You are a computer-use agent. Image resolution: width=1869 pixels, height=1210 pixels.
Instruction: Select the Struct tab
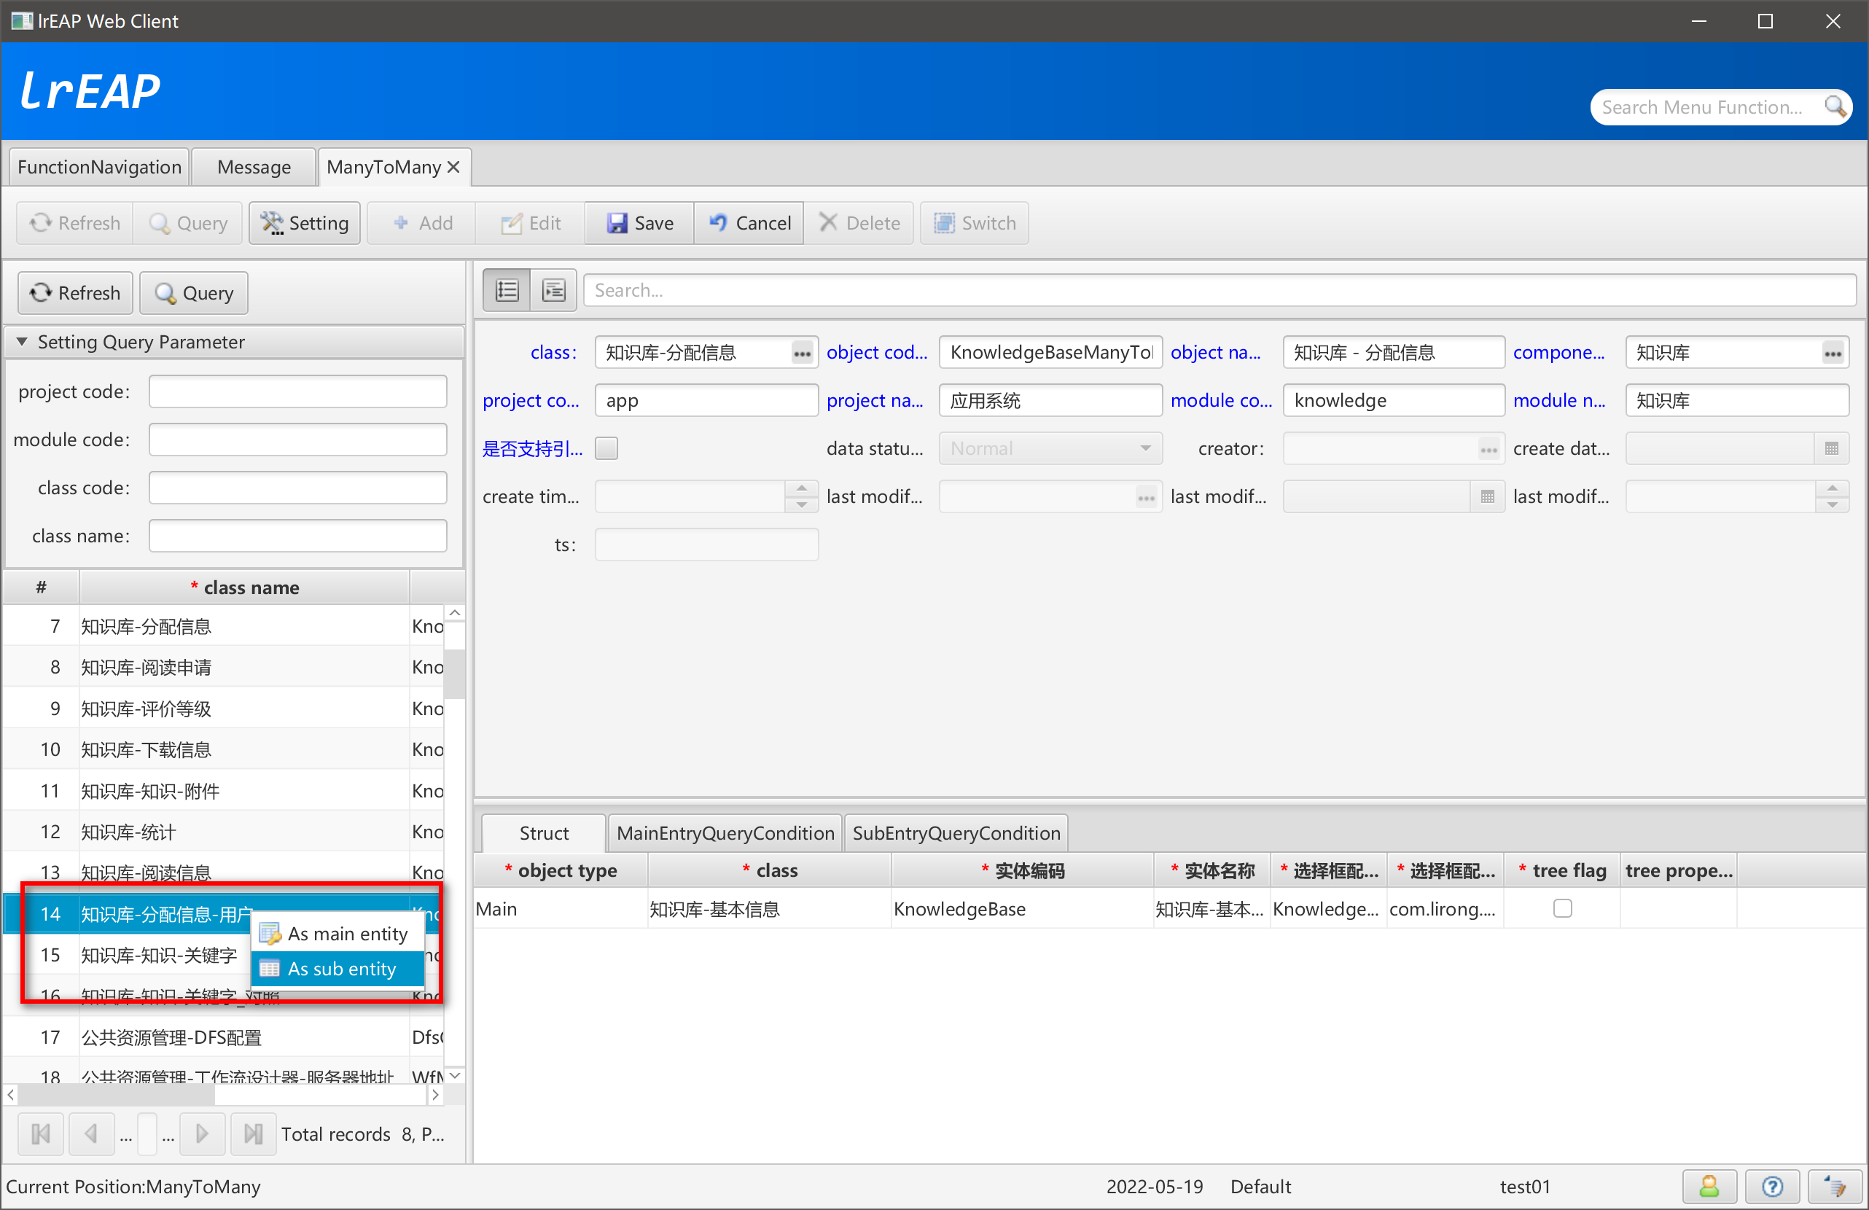click(x=543, y=833)
